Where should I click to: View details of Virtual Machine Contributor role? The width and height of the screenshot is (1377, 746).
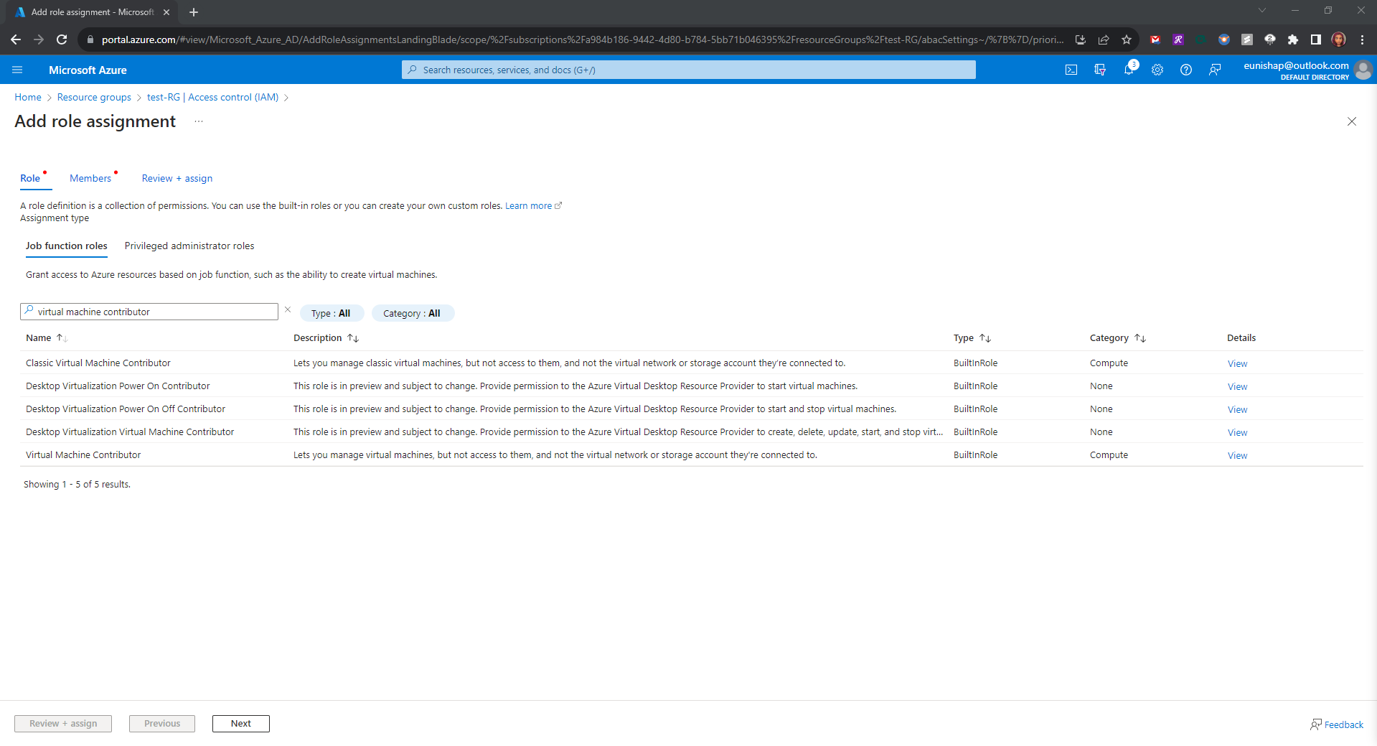[x=1237, y=455]
